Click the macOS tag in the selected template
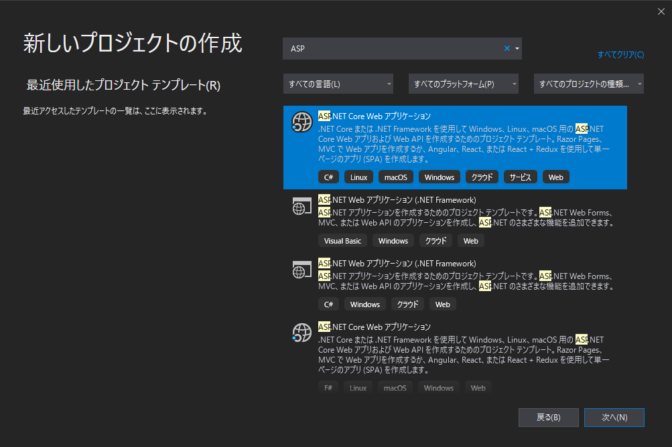This screenshot has width=672, height=447. coord(395,177)
